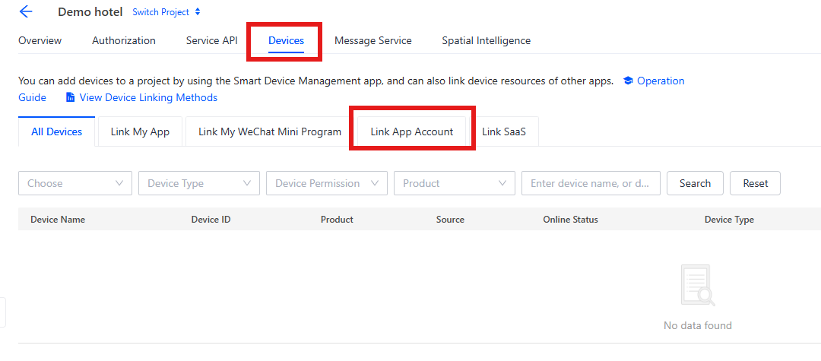Click the Online Status column header
Viewport: 821px width, 361px height.
(570, 219)
